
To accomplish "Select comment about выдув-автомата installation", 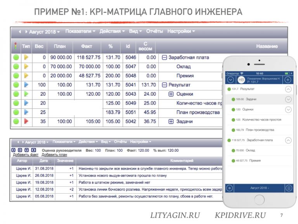I will click(x=123, y=176).
